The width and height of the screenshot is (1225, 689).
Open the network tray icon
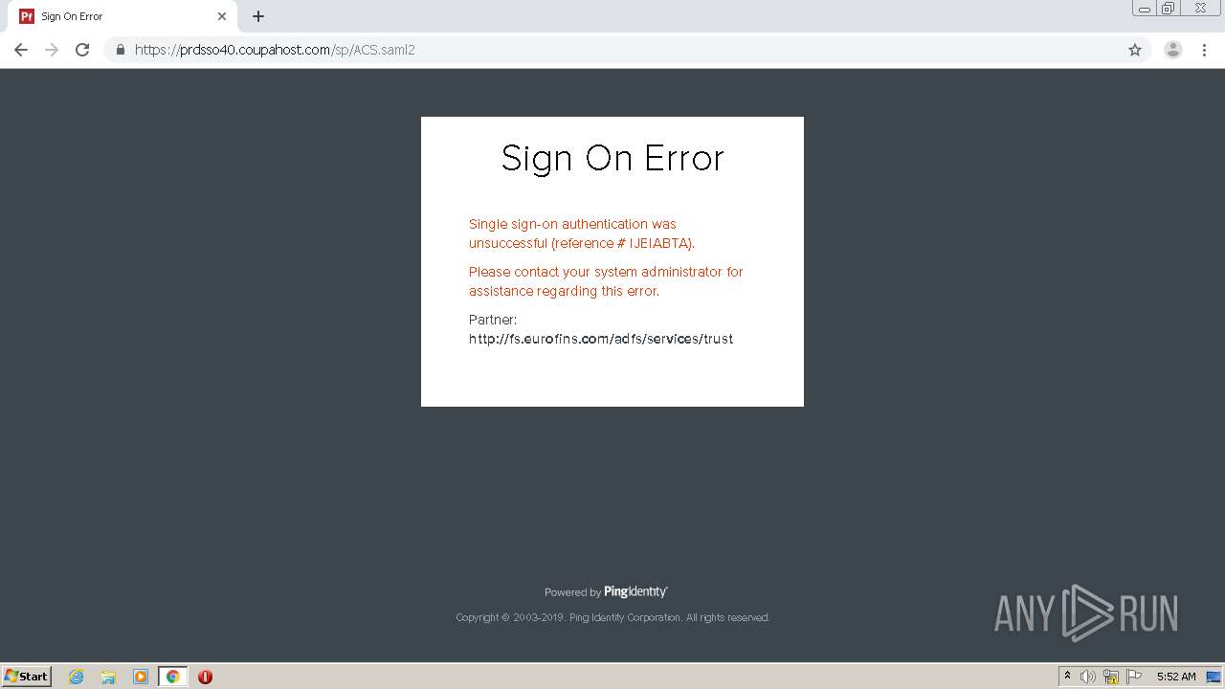click(x=1111, y=677)
